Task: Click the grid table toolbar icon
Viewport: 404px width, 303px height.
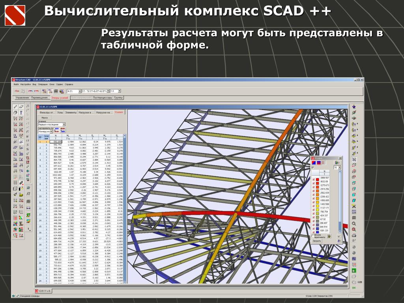Action: point(56,91)
